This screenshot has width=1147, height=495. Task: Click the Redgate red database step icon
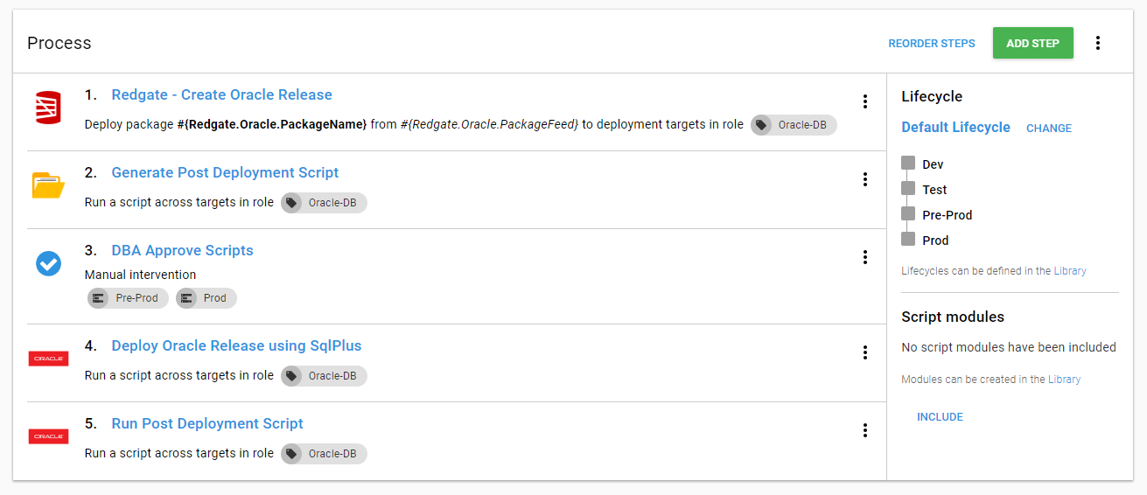coord(48,107)
